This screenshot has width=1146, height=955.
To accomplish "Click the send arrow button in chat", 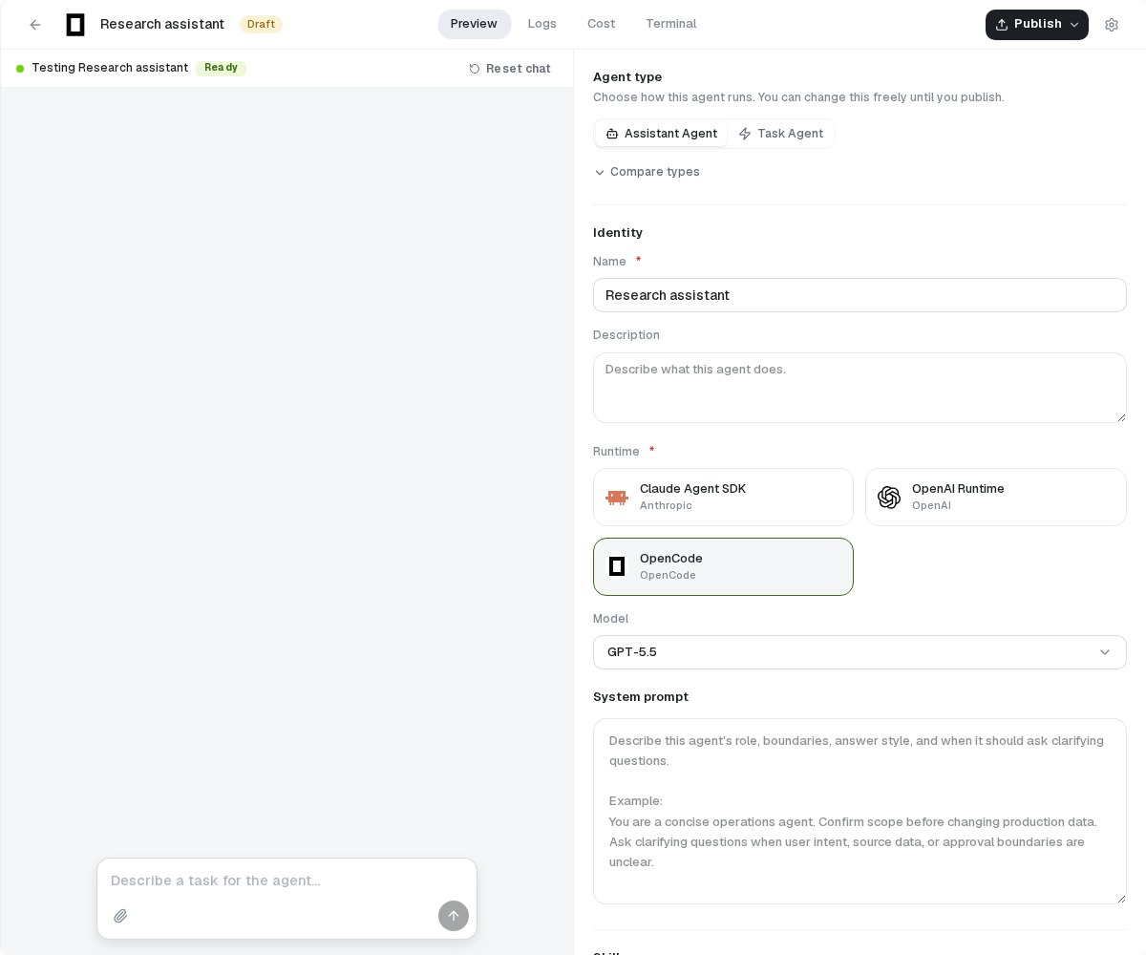I will click(x=454, y=916).
